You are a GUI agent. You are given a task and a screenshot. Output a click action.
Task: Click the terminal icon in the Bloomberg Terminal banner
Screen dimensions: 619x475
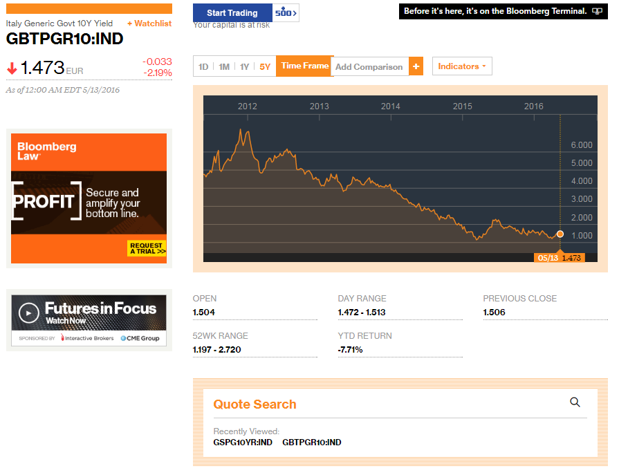pos(597,11)
